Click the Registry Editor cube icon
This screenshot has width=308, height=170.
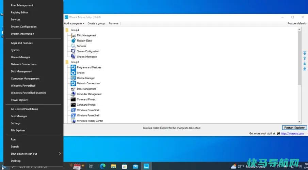coord(73,41)
